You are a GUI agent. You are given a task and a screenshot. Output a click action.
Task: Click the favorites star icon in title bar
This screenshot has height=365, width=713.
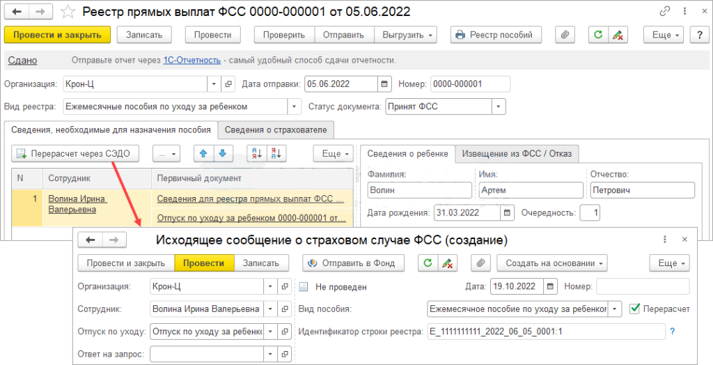pyautogui.click(x=68, y=12)
